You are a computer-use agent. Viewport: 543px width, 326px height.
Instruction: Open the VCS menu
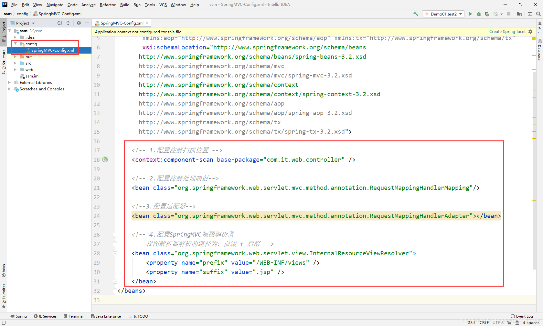163,5
